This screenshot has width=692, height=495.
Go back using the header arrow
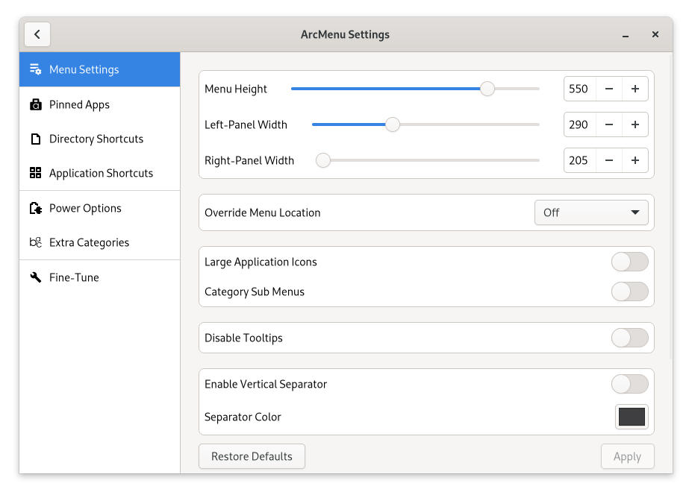(37, 34)
